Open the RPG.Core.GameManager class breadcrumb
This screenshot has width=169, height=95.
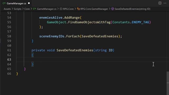coord(94,9)
